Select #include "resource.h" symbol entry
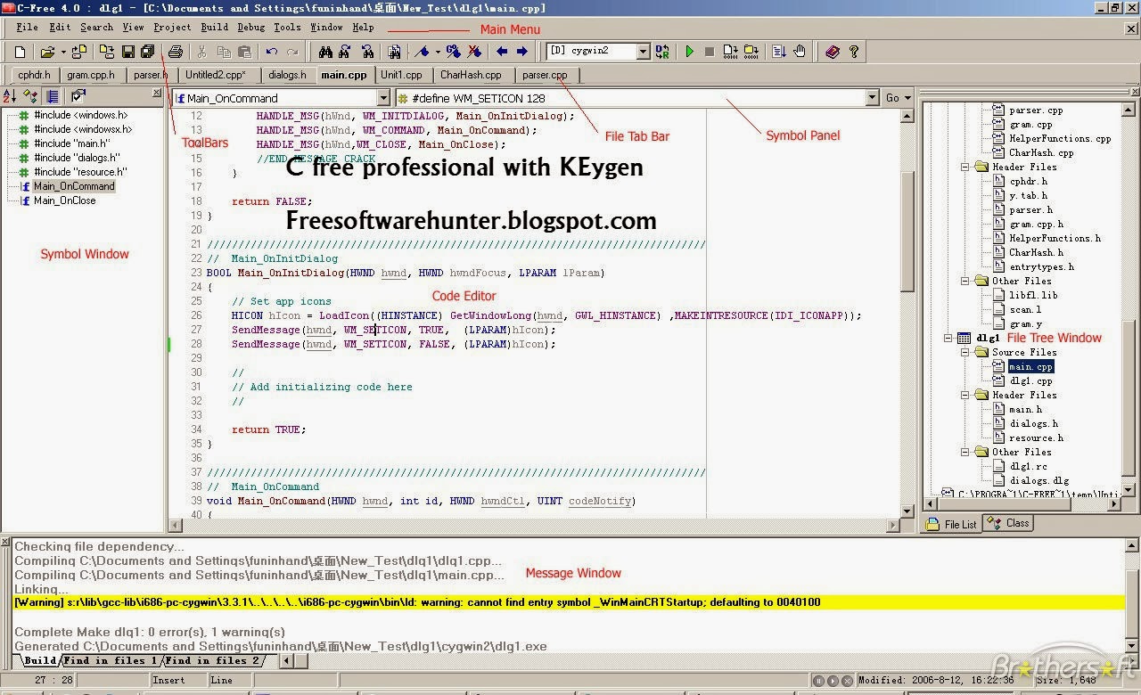The image size is (1141, 695). pyautogui.click(x=80, y=172)
